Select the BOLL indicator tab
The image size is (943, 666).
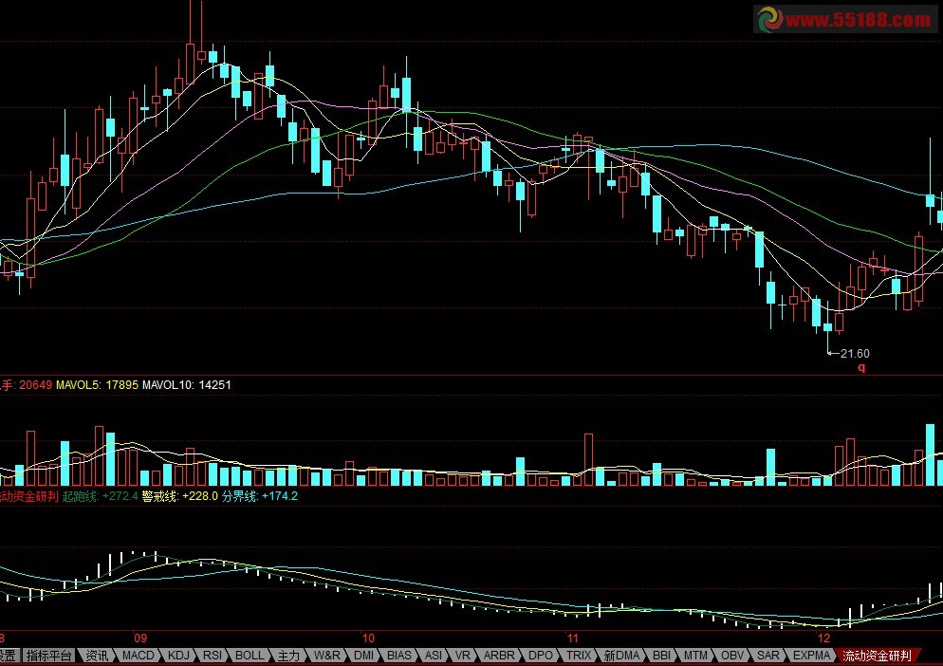click(249, 656)
